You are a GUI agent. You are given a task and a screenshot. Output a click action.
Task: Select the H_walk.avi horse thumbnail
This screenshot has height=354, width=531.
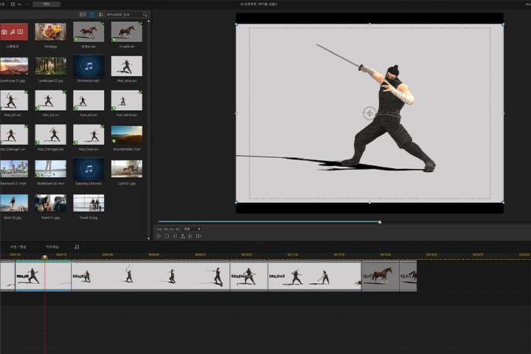point(127,32)
